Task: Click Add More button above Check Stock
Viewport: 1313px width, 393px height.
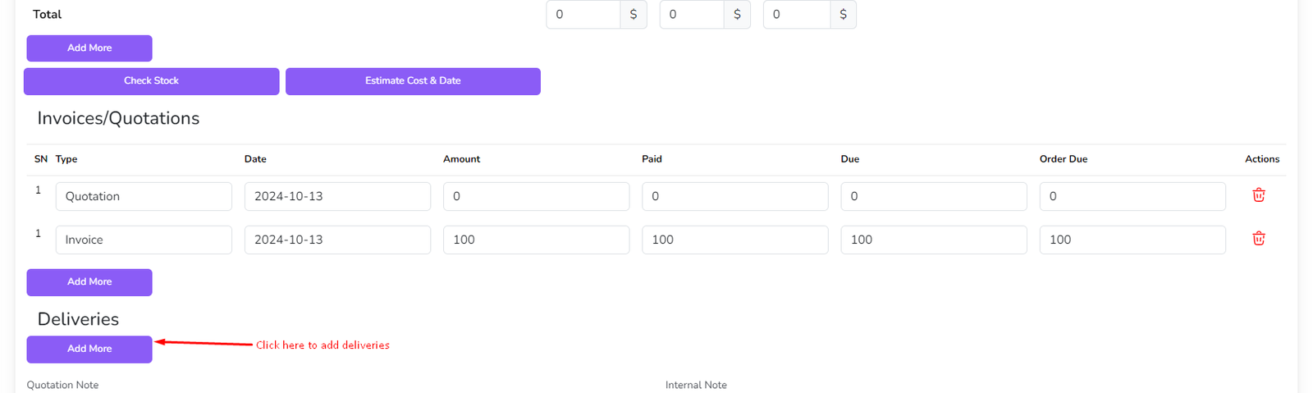Action: 89,48
